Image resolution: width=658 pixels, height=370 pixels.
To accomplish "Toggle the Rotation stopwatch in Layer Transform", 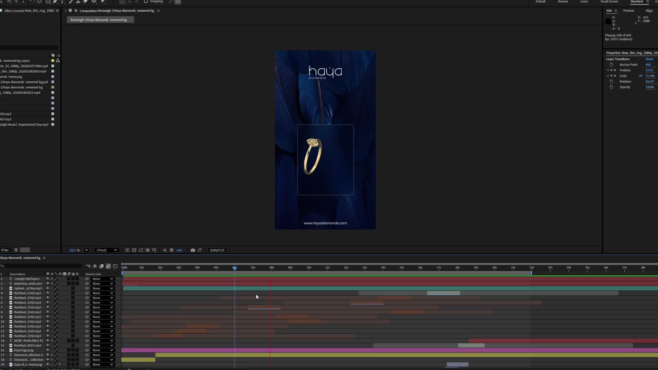I will [611, 82].
